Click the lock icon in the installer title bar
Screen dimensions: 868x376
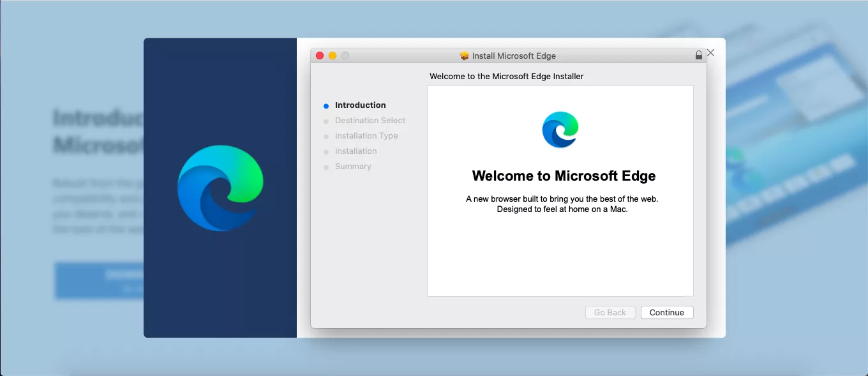(x=699, y=55)
